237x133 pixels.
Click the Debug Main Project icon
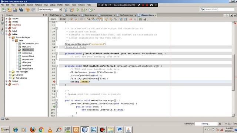tap(83, 10)
